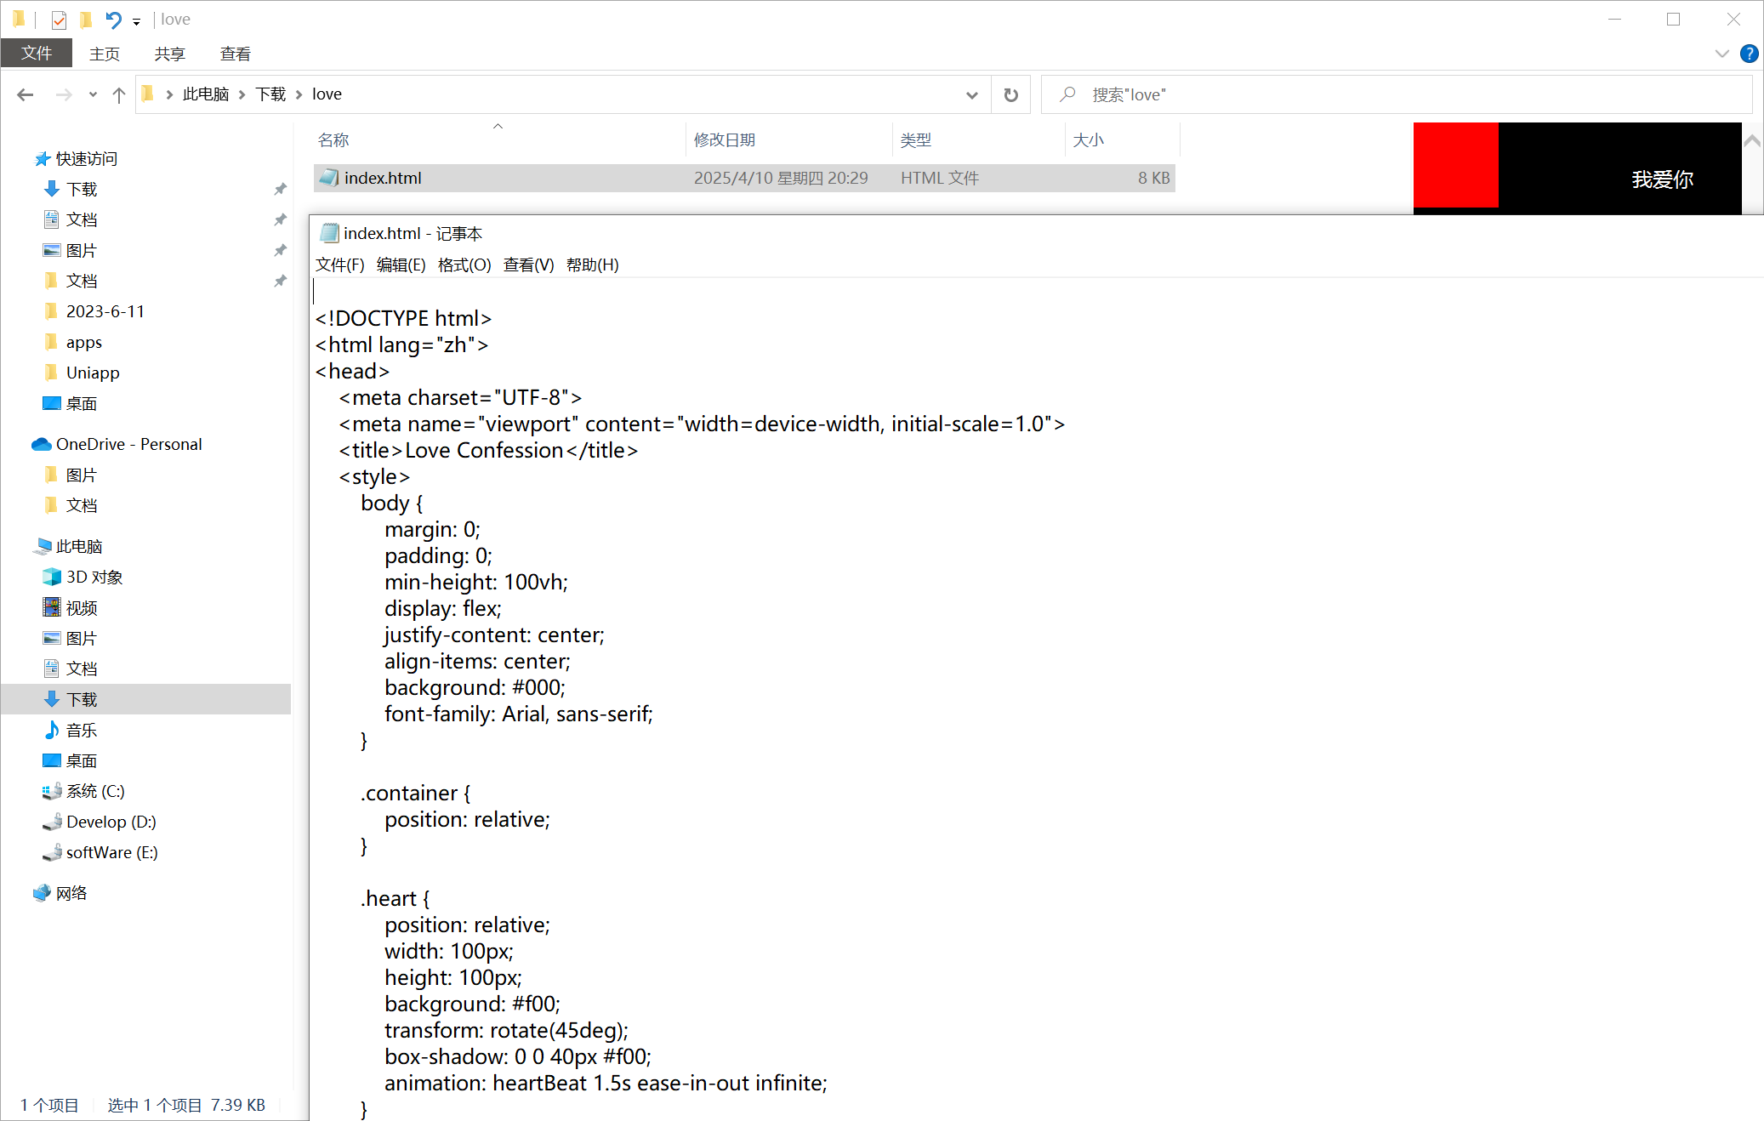
Task: Sort by 修改日期 column header
Action: [x=725, y=139]
